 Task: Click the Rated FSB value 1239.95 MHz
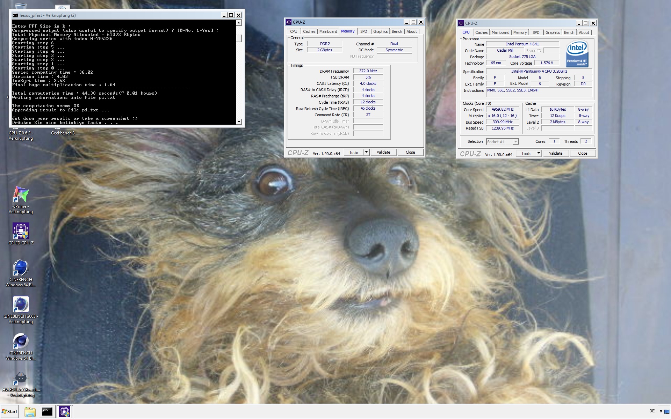click(503, 128)
